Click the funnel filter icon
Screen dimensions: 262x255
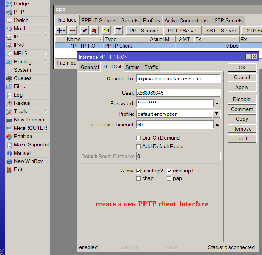click(118, 31)
